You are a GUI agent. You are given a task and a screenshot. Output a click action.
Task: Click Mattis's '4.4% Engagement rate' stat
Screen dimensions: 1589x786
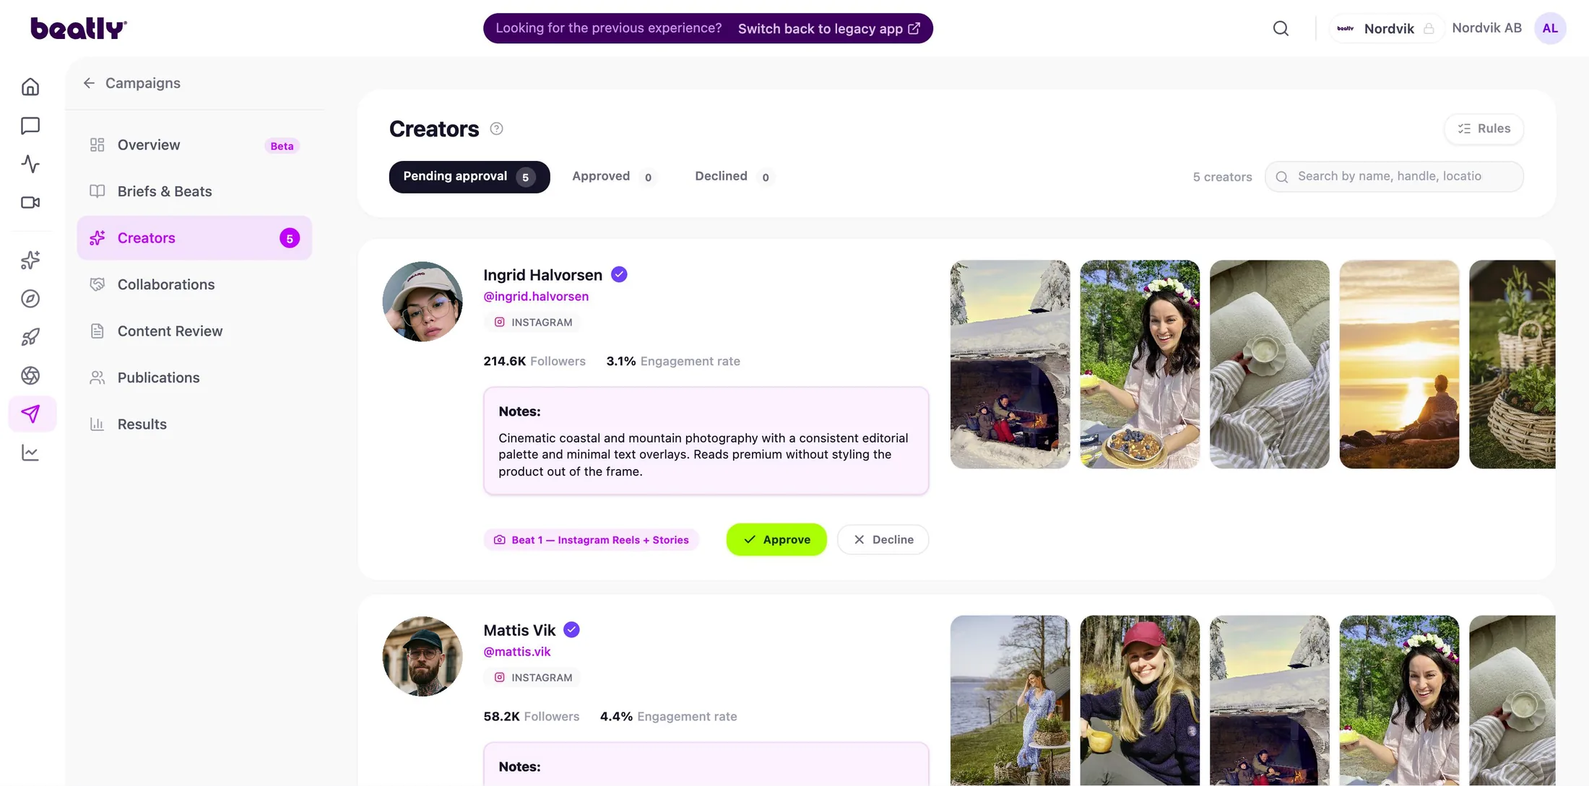click(x=669, y=716)
